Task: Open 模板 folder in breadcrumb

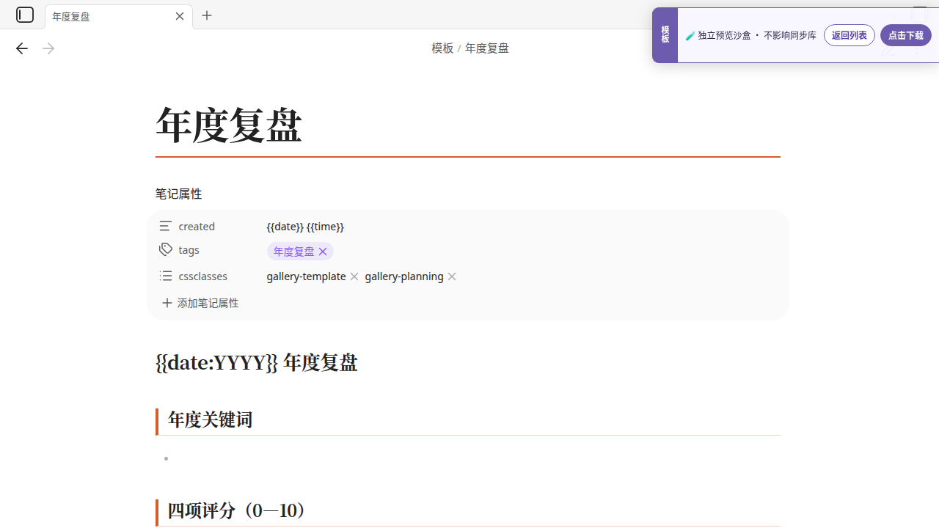Action: (x=442, y=48)
